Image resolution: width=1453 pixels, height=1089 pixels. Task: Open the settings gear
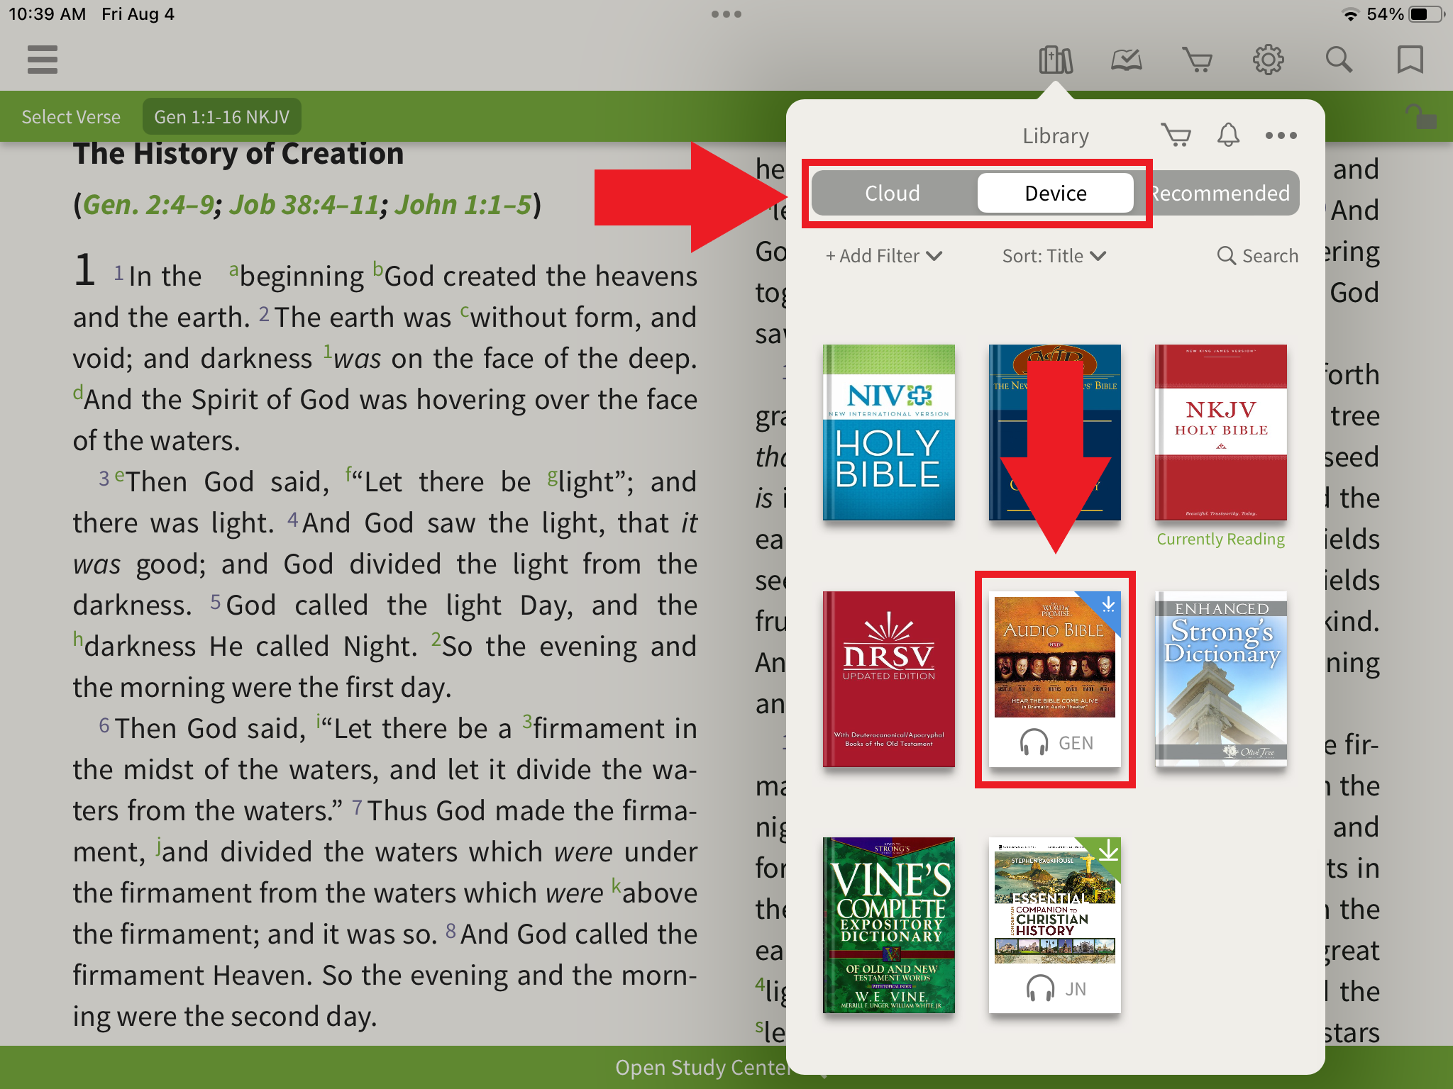pyautogui.click(x=1269, y=60)
